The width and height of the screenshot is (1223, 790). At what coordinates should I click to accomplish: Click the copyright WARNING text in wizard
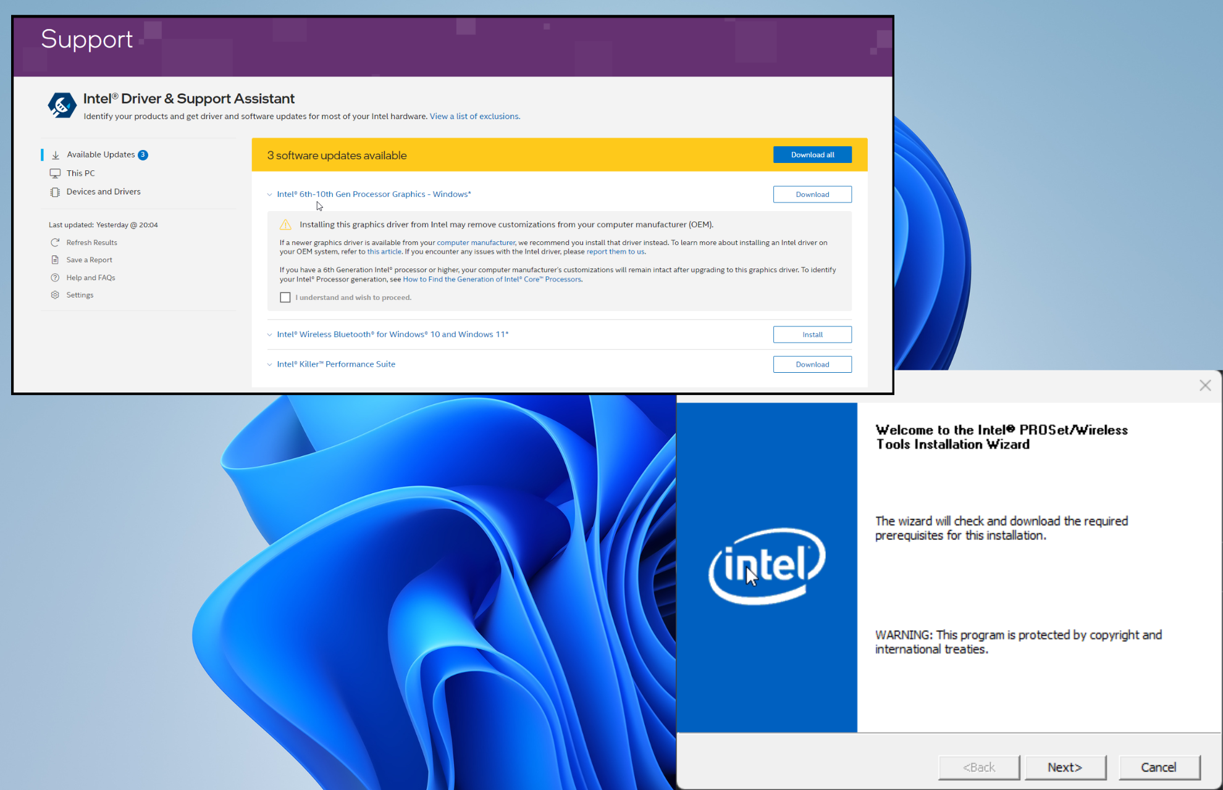pyautogui.click(x=1019, y=642)
